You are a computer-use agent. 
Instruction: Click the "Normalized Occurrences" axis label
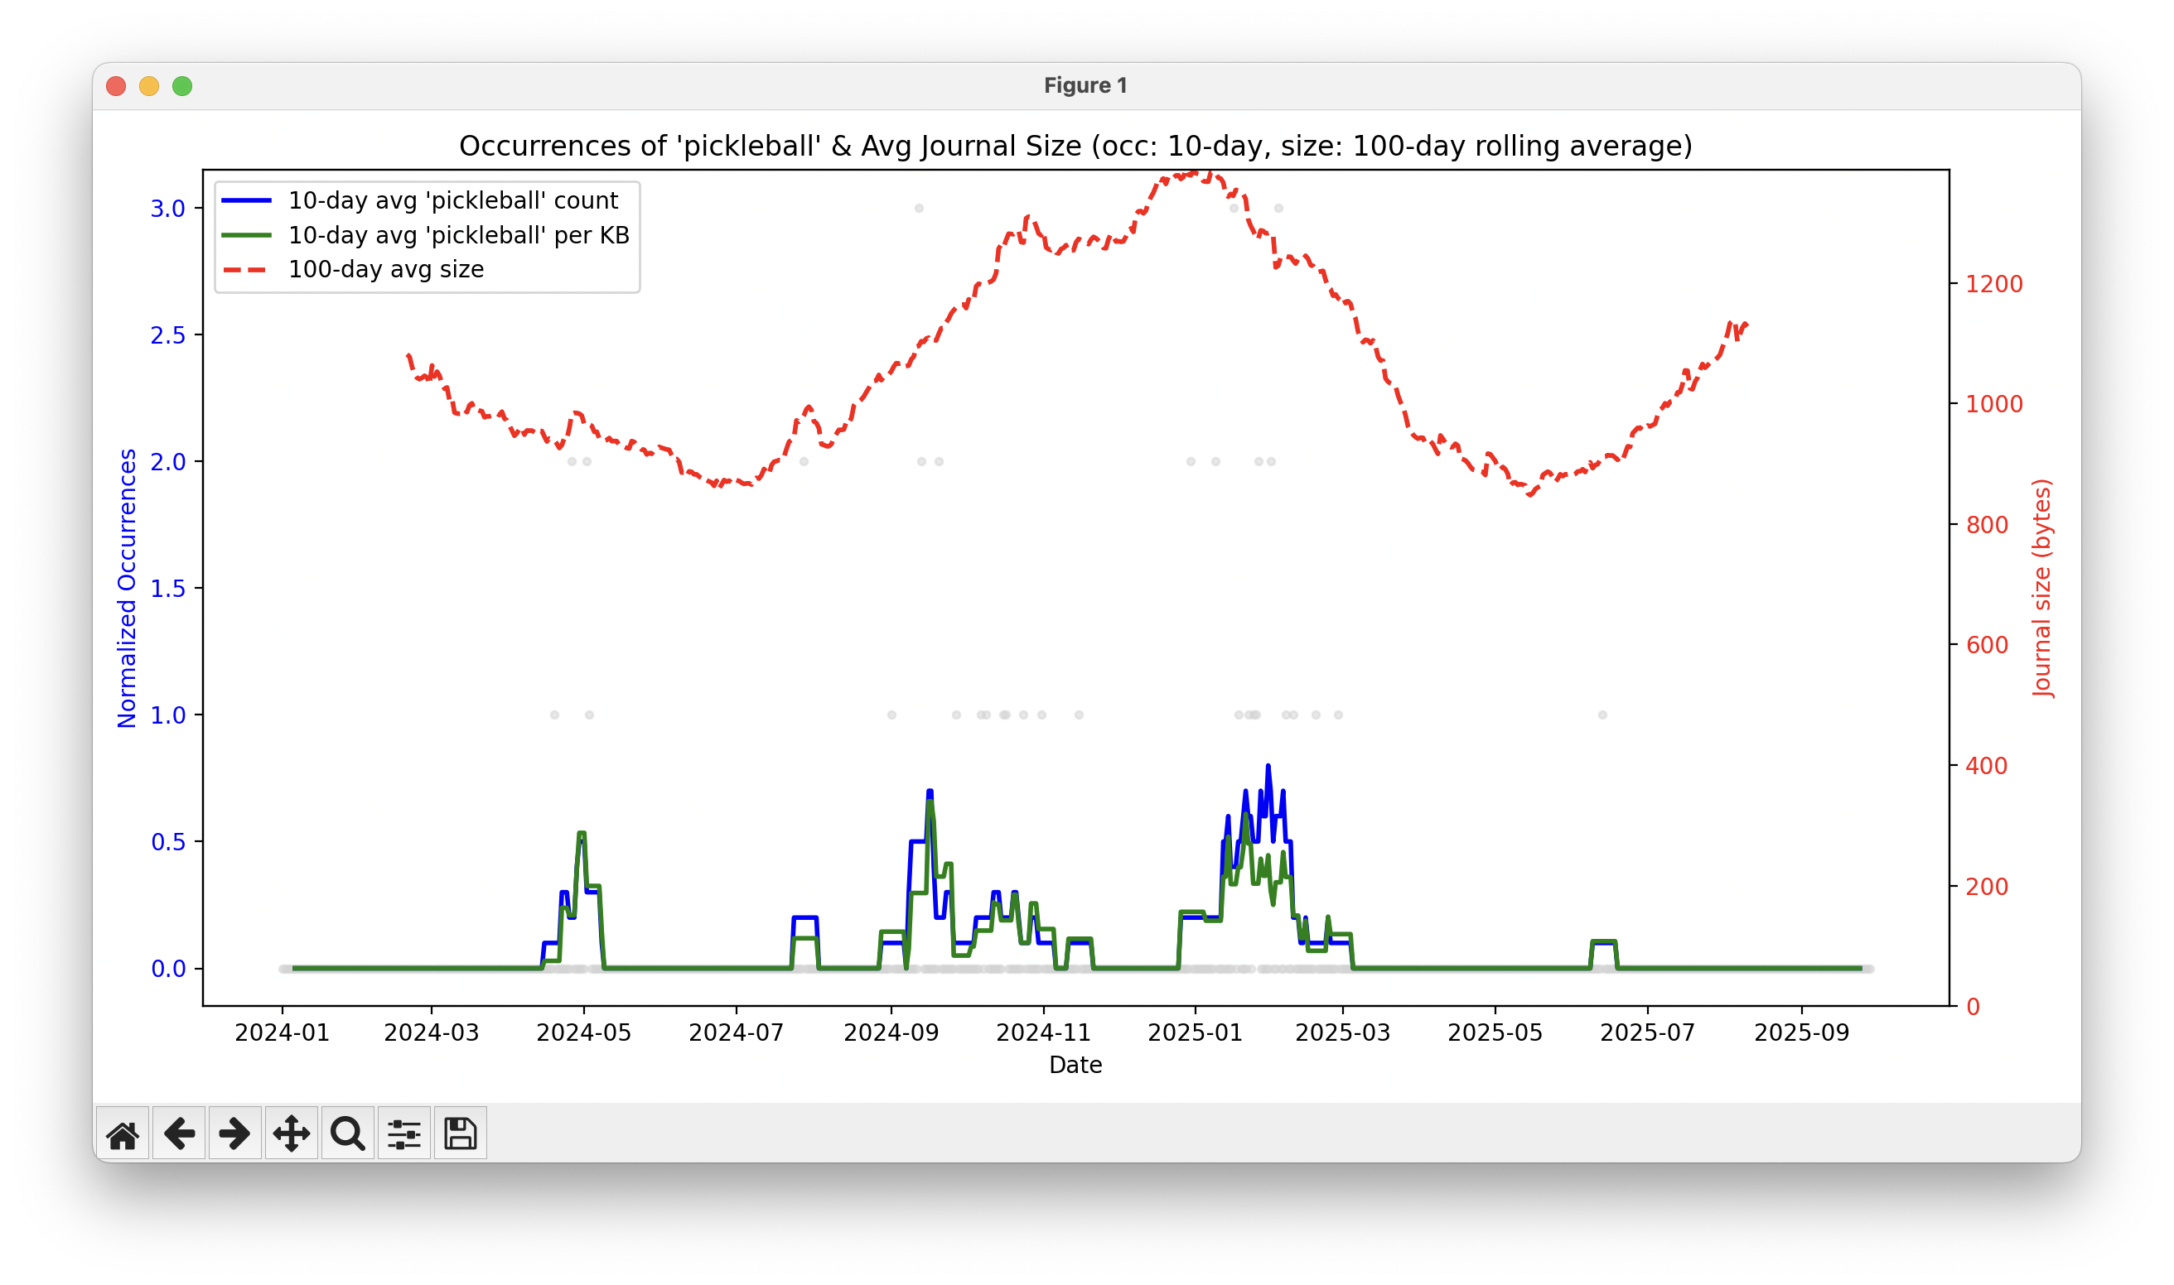click(x=128, y=588)
